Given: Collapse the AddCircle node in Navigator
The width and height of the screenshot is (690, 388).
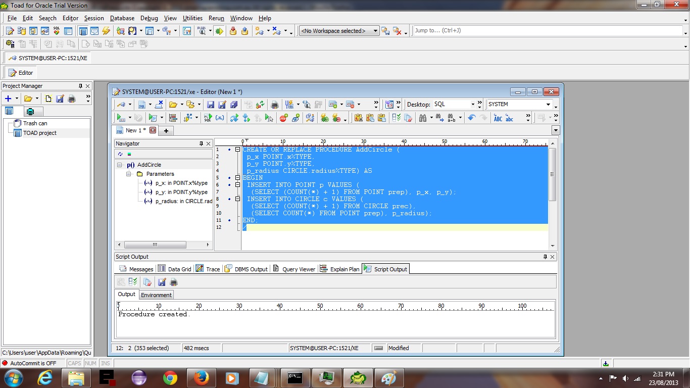Looking at the screenshot, I should 120,165.
